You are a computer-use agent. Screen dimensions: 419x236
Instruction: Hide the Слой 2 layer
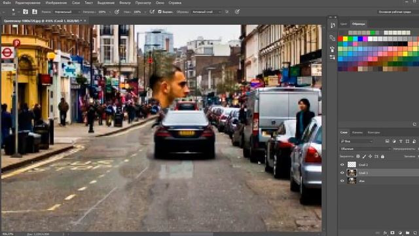tap(342, 165)
